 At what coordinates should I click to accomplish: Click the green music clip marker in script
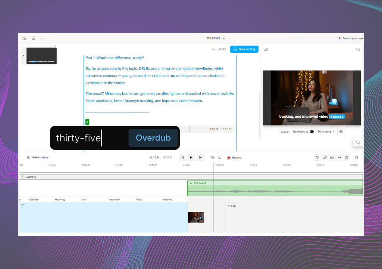click(87, 122)
